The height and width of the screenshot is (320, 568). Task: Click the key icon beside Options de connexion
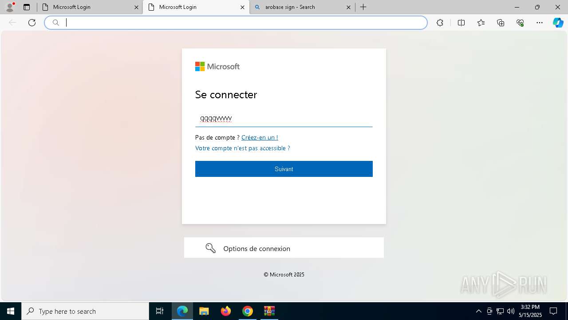(x=210, y=248)
